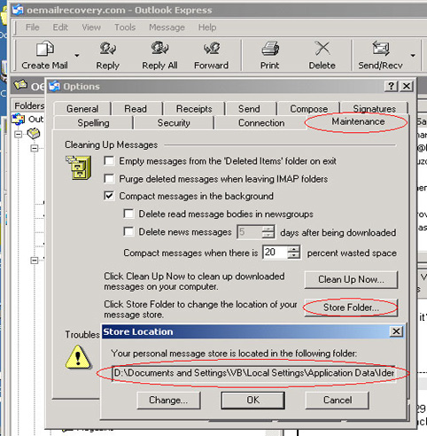Toggle Purge deleted messages when leaving IMAP
This screenshot has height=436, width=427.
click(x=109, y=179)
